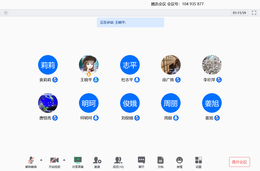The image size is (260, 171).
Task: Click the leave meeting button
Action: click(239, 162)
